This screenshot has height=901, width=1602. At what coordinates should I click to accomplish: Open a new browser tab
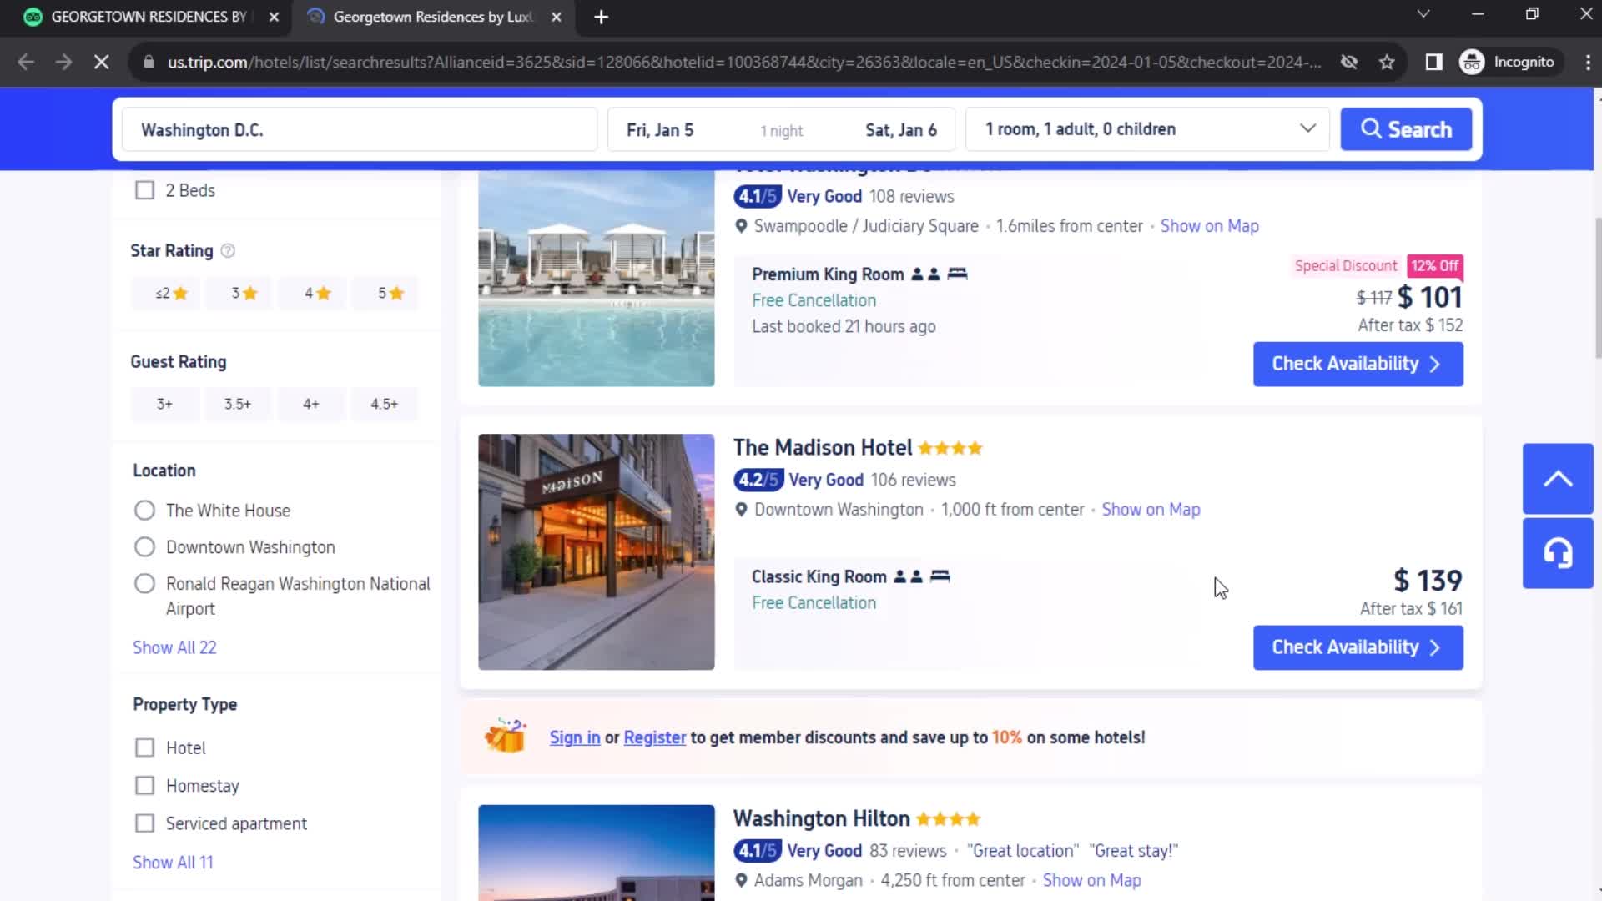point(601,17)
